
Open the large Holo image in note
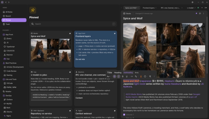tap(140, 47)
